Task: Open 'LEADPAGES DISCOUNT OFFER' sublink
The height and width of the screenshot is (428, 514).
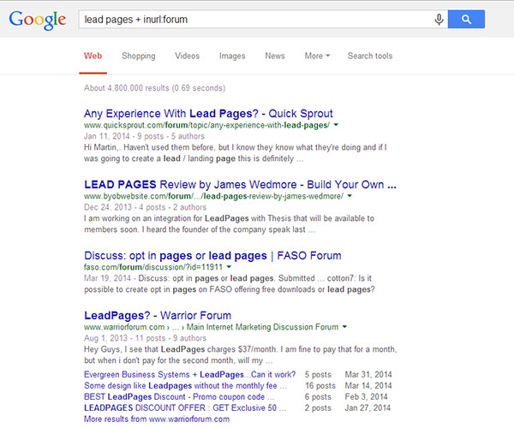Action: click(185, 408)
